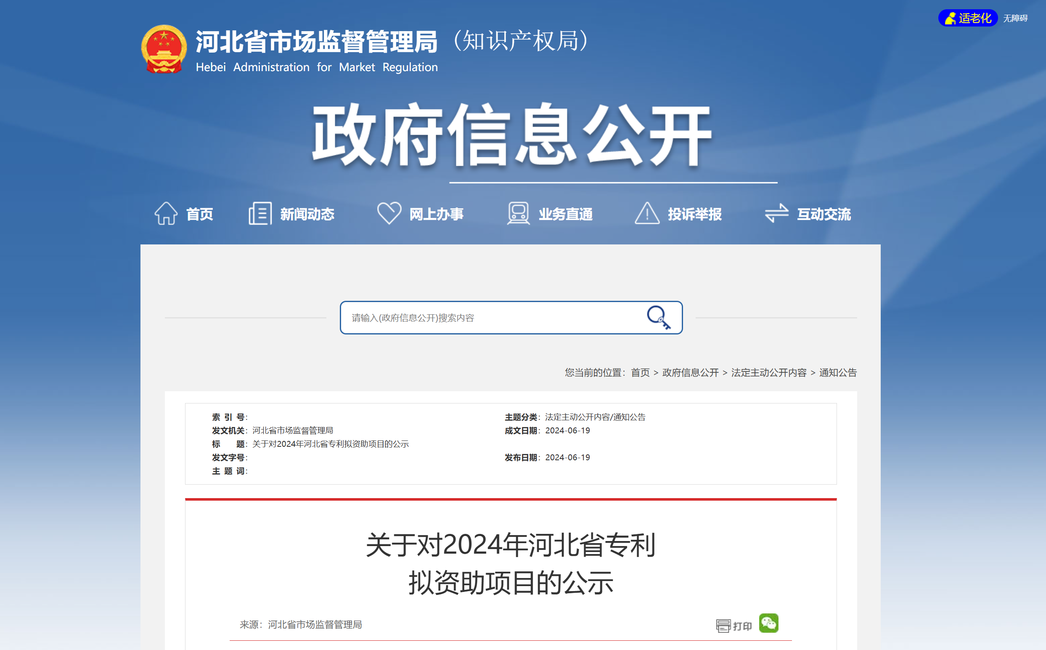This screenshot has width=1046, height=650.
Task: Open the 投诉举报 menu item
Action: pos(694,214)
